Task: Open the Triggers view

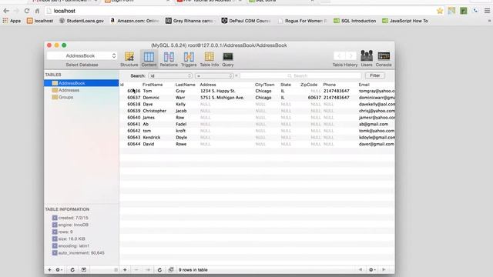Action: pos(189,59)
